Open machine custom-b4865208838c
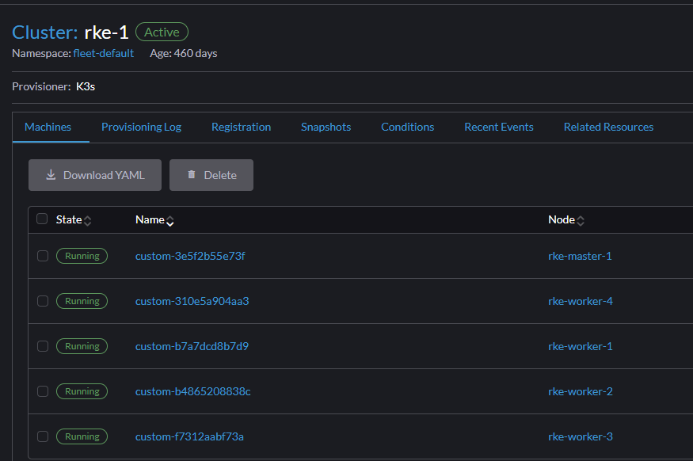 [192, 391]
